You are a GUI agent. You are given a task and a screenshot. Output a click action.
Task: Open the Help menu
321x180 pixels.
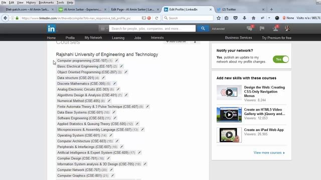(x=70, y=2)
